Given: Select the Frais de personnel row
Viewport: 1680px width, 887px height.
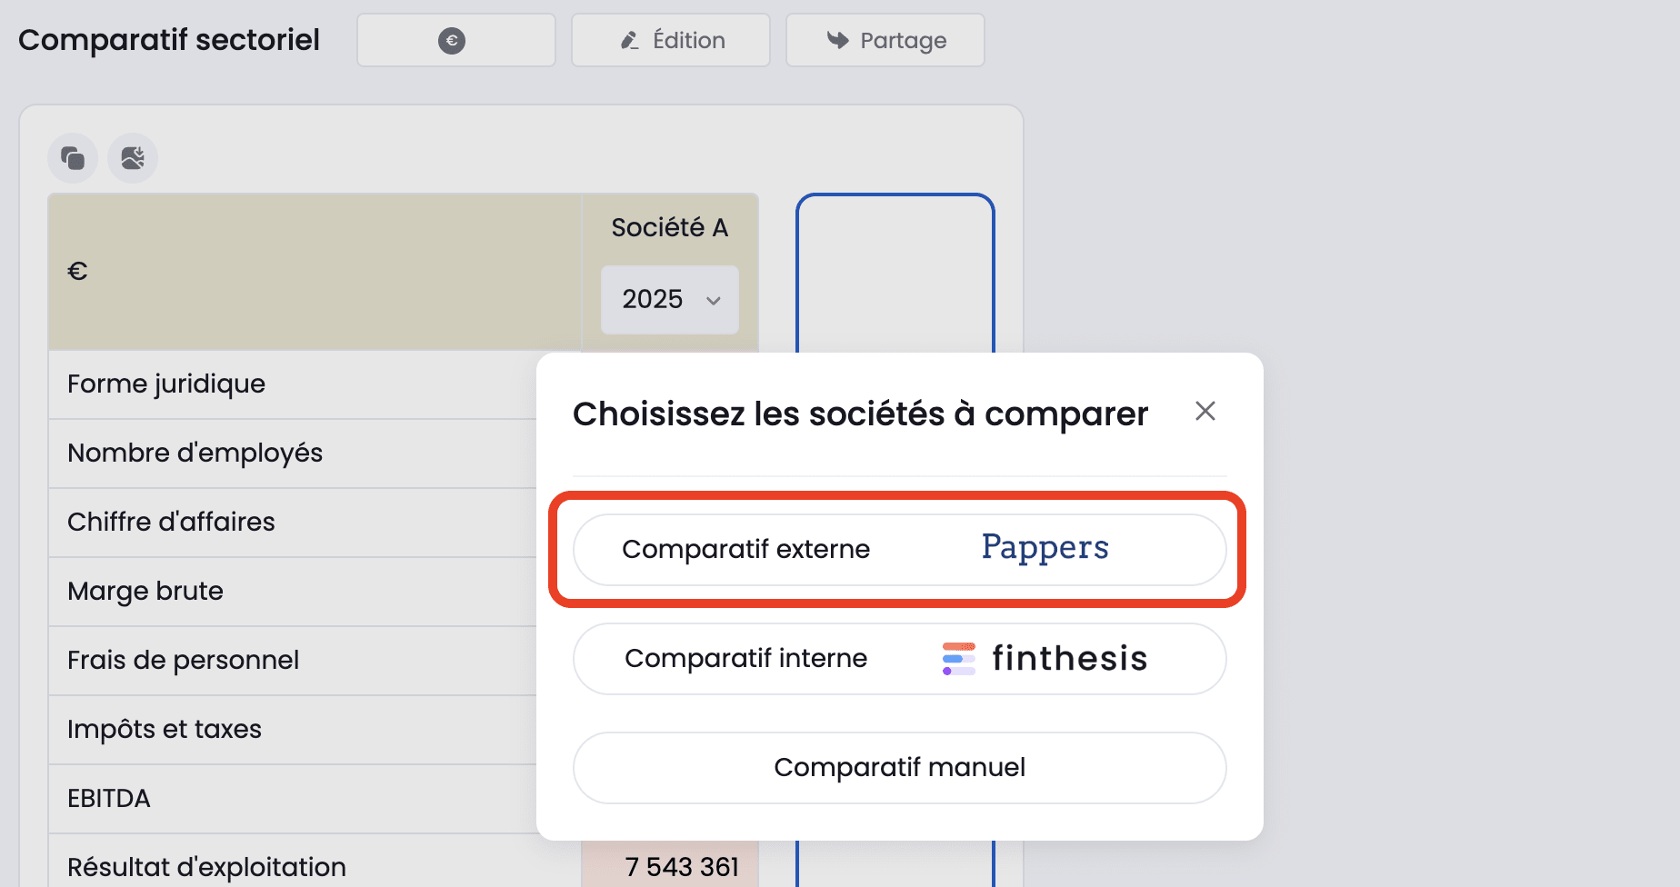Looking at the screenshot, I should (184, 661).
